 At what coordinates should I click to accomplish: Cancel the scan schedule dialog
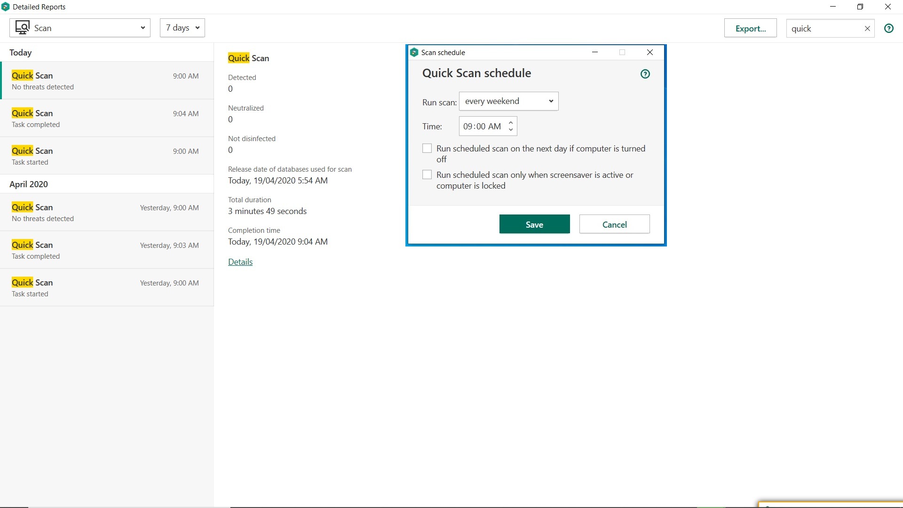(614, 224)
